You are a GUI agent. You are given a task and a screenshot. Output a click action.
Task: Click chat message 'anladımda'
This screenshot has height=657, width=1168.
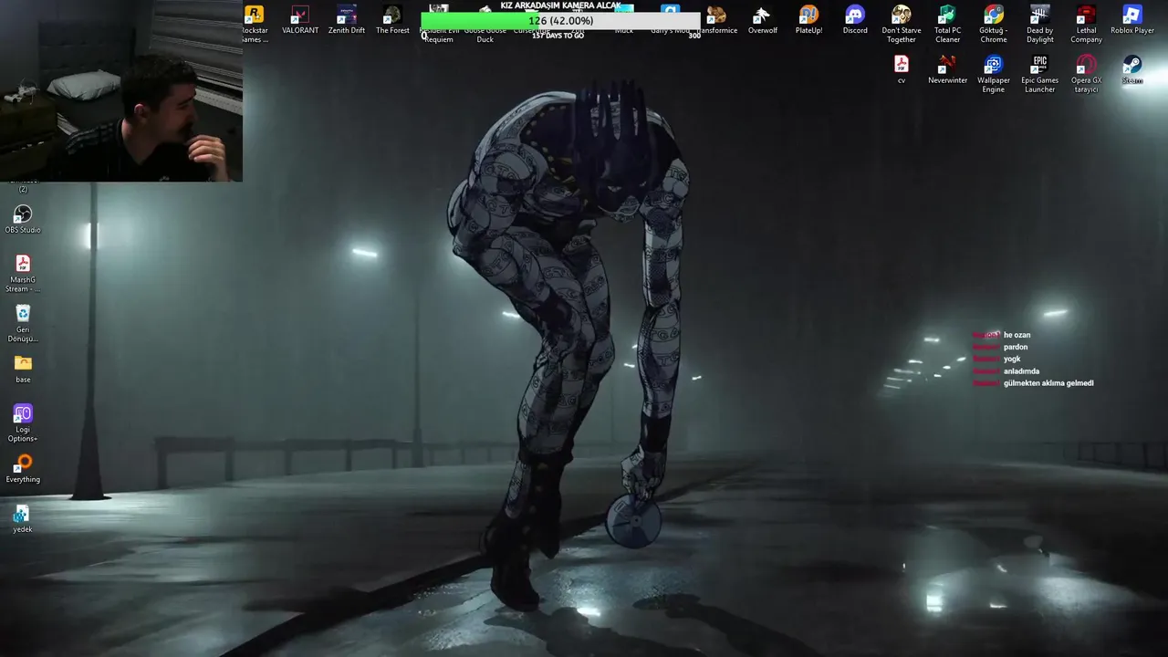tap(1021, 371)
